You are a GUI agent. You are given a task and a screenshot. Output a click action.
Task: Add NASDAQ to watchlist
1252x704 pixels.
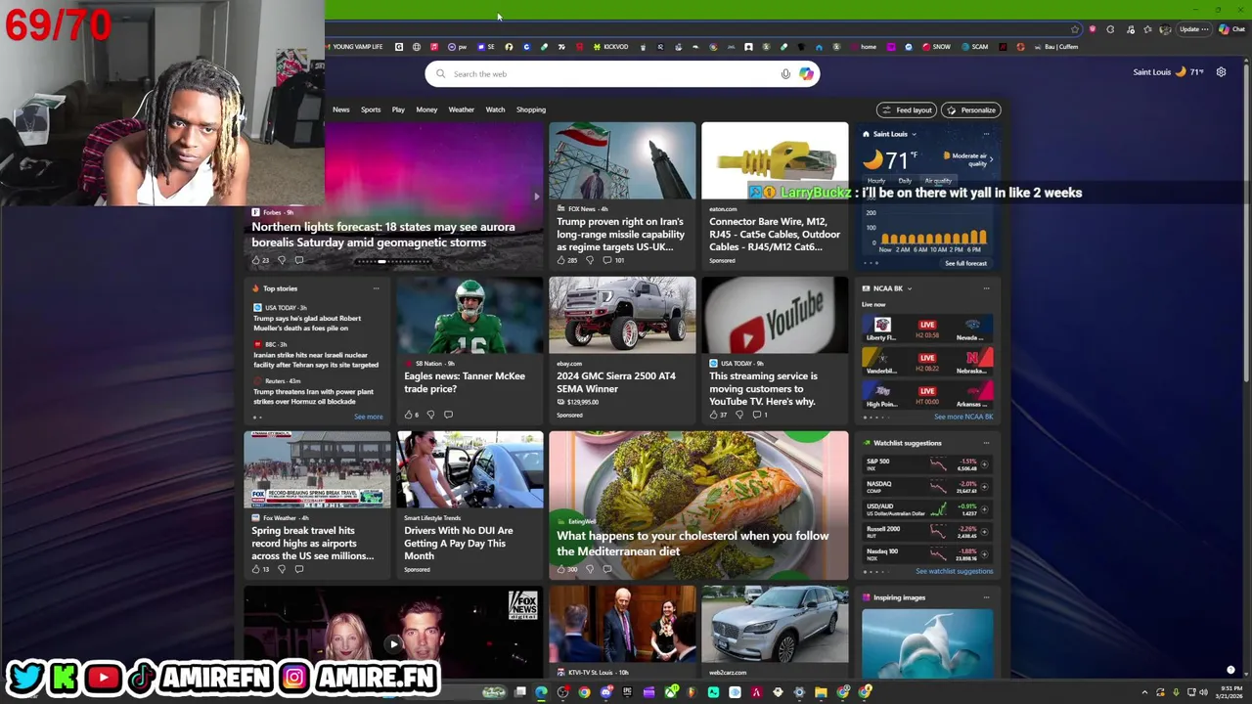point(985,487)
